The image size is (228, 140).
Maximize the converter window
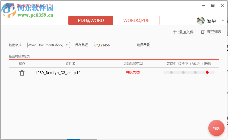[x=213, y=6]
